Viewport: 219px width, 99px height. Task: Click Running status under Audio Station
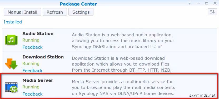pos(31,40)
